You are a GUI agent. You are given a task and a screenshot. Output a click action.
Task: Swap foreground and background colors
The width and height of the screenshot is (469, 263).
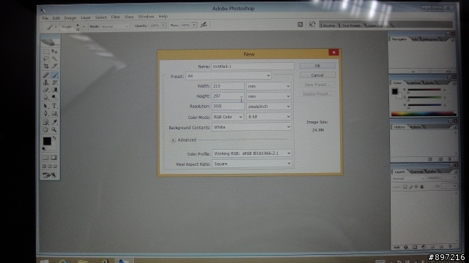(x=54, y=138)
